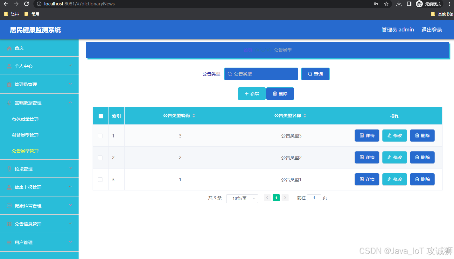454x259 pixels.
Task: Click the bulk 删除 button above the table
Action: (280, 94)
